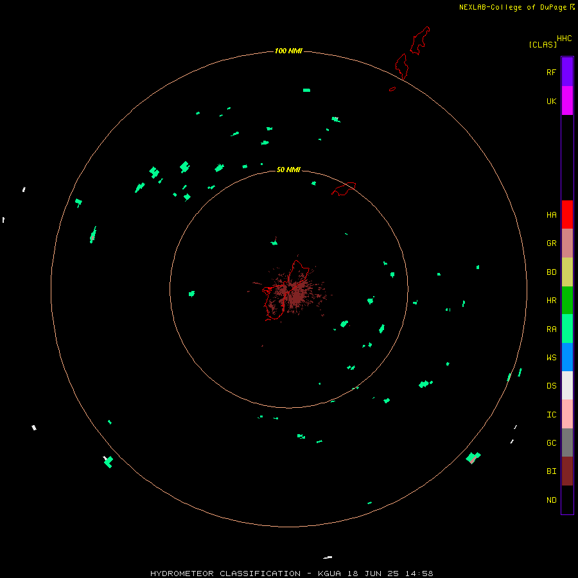The width and height of the screenshot is (578, 578).
Task: Click the UK magenta legend swatch
Action: [567, 101]
